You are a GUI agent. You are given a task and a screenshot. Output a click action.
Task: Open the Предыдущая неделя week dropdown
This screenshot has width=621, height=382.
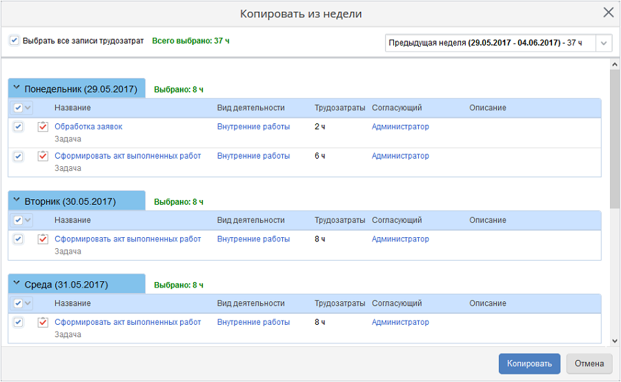click(603, 43)
